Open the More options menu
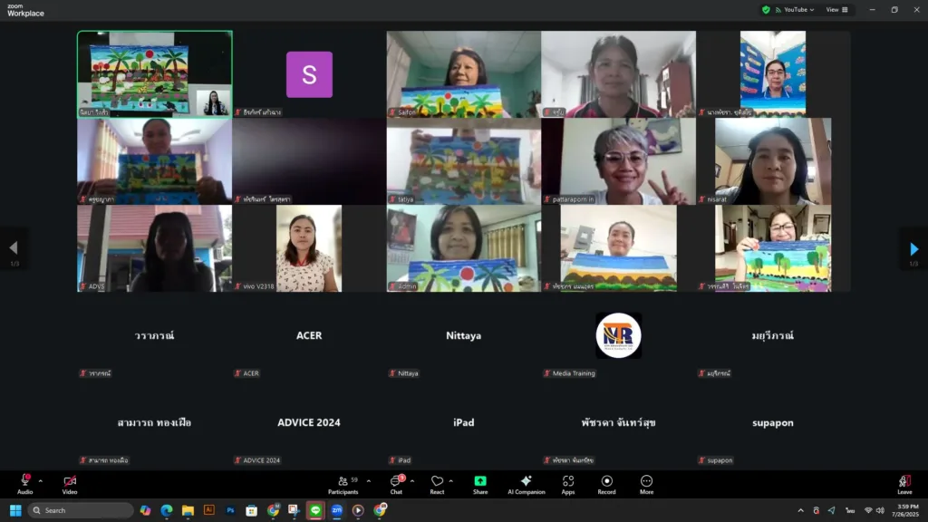928x522 pixels. click(646, 484)
